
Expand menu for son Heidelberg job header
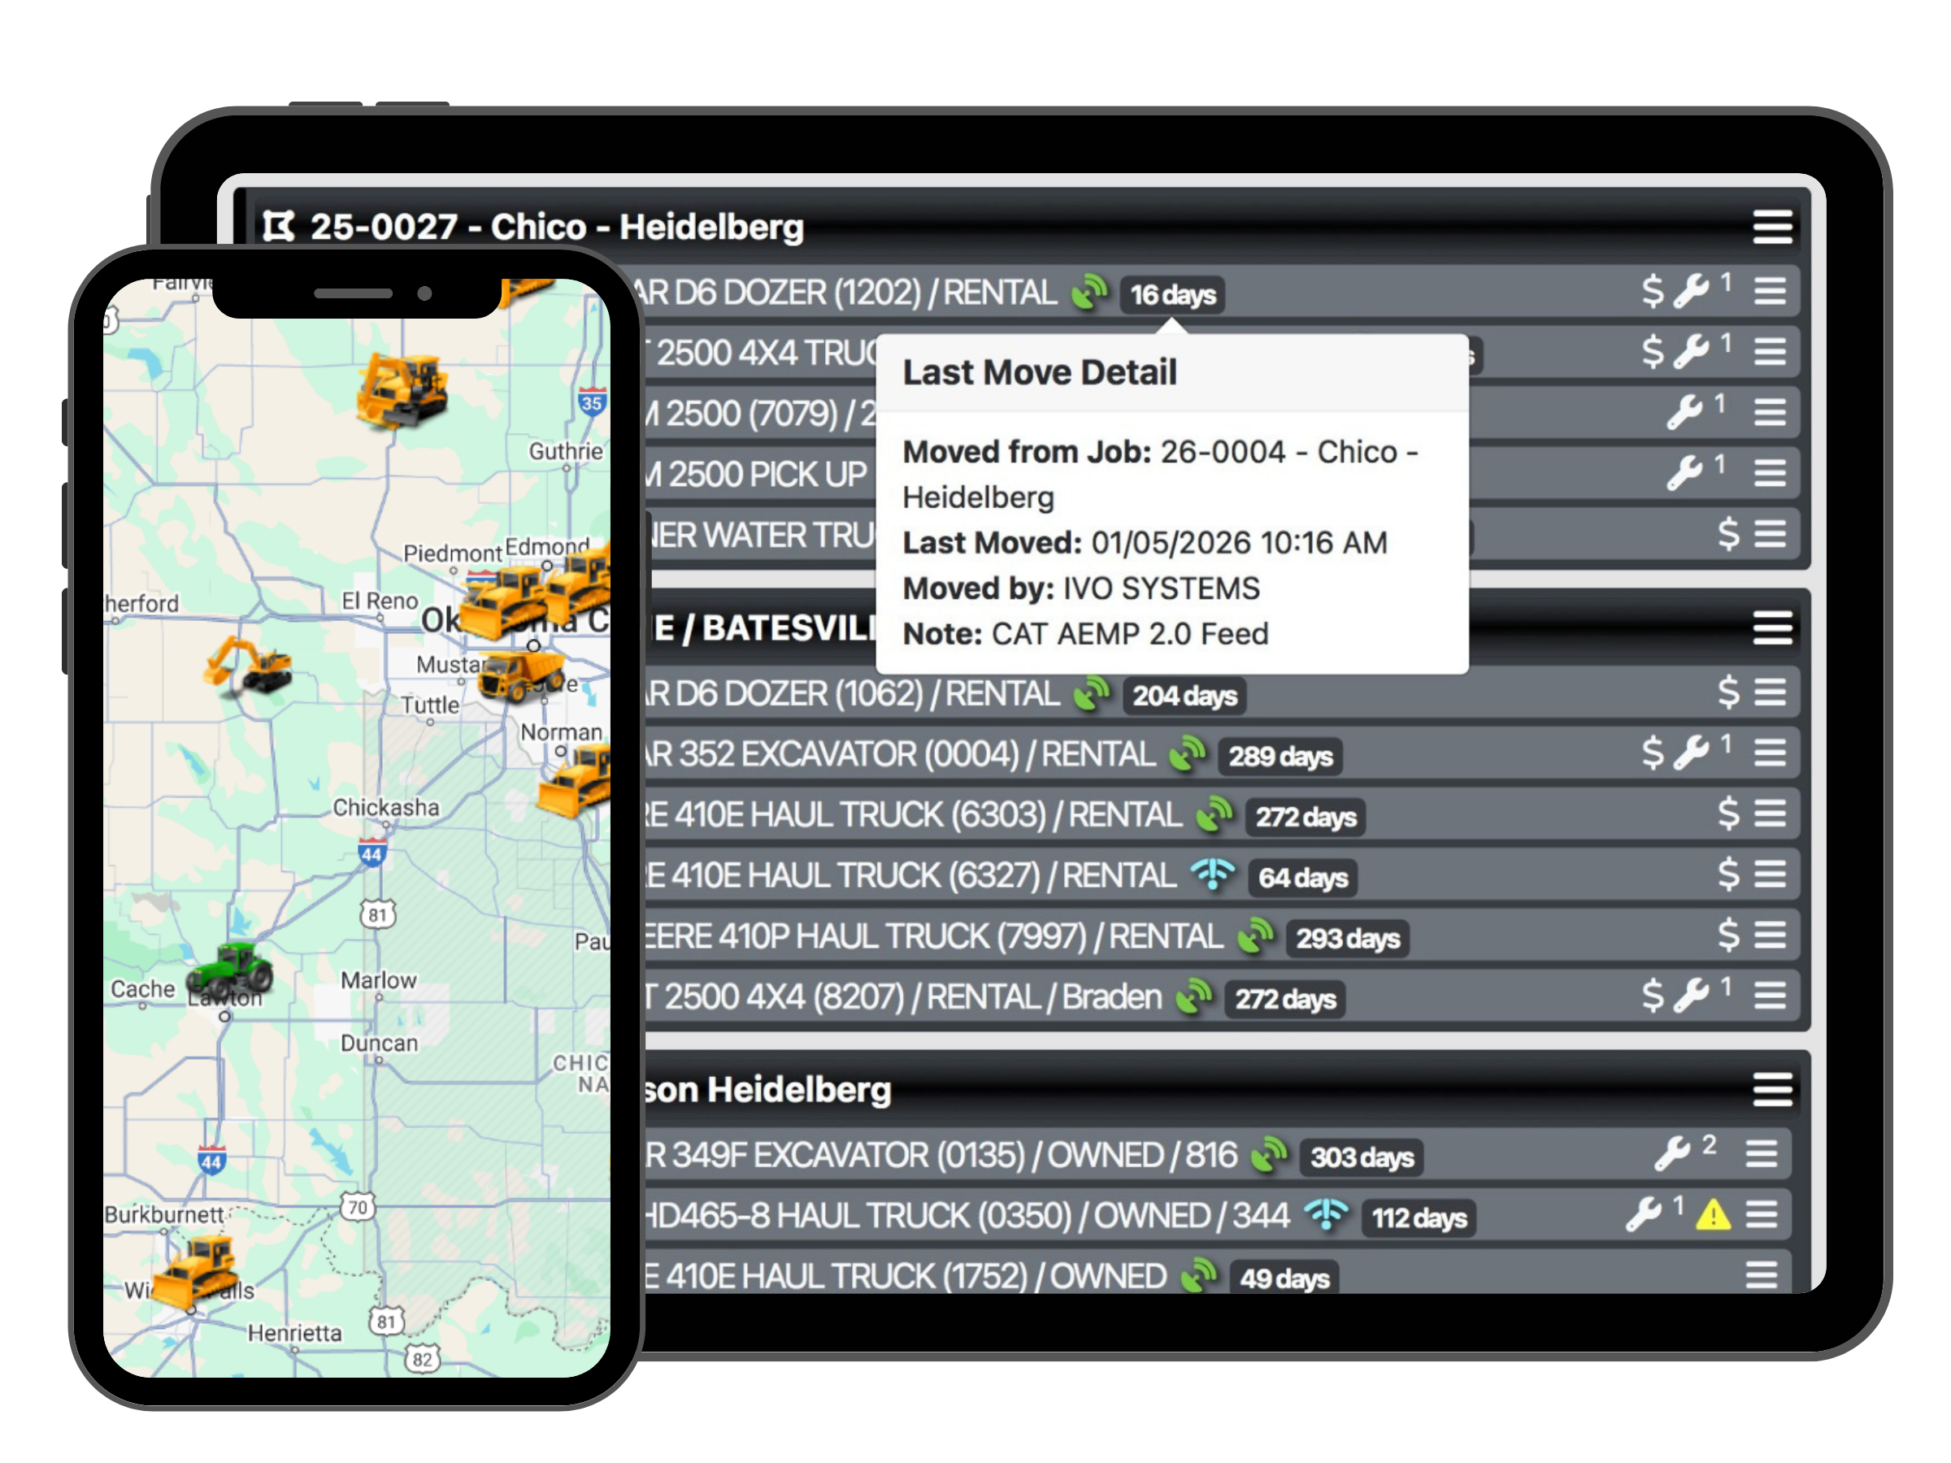click(x=1772, y=1090)
